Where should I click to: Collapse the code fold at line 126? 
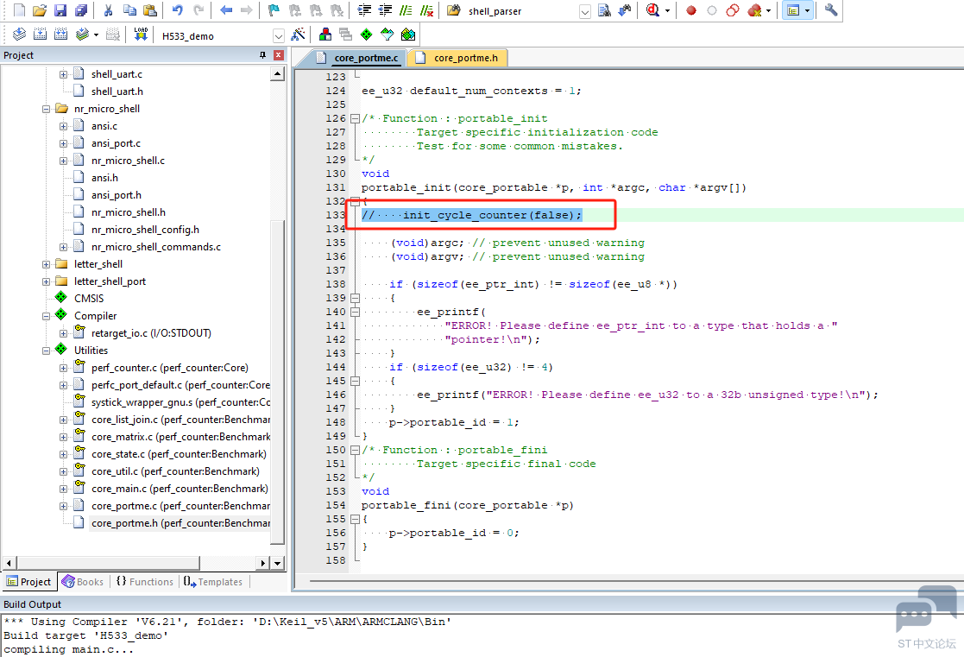click(x=355, y=118)
